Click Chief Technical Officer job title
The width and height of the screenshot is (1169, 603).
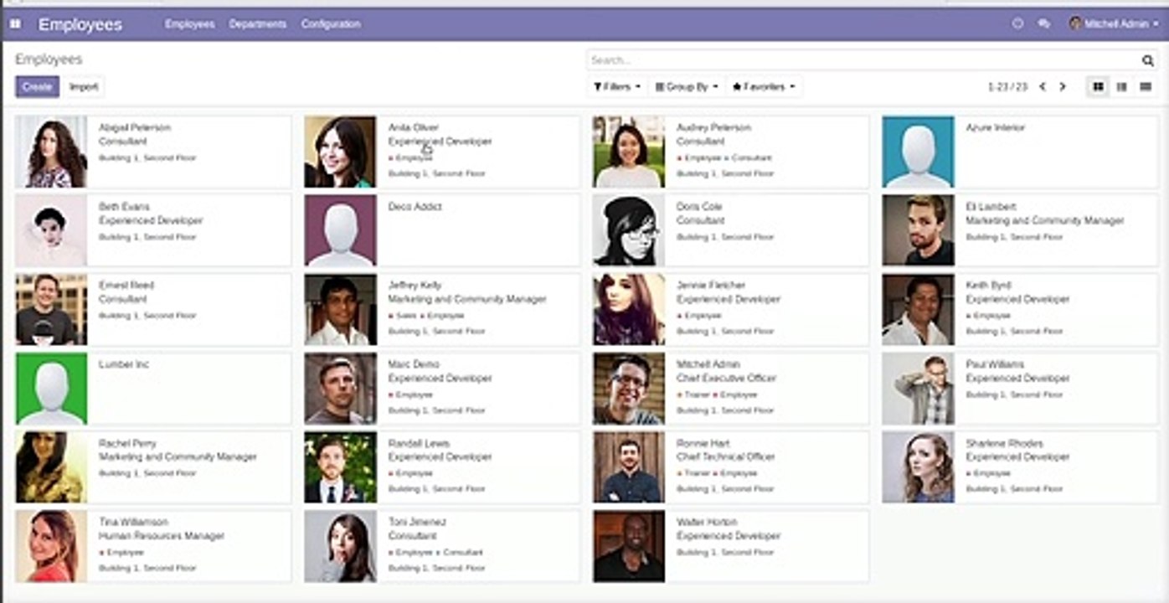726,457
